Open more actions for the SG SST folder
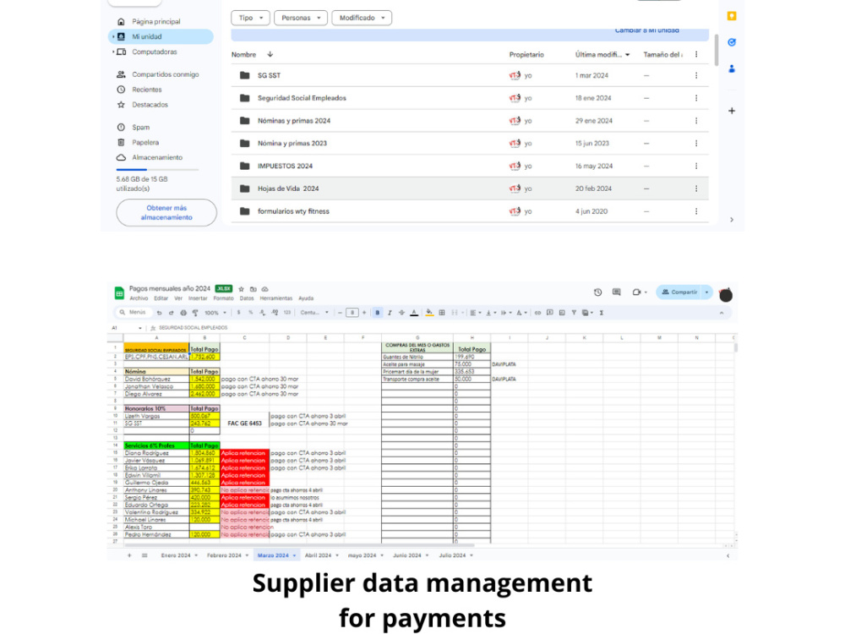This screenshot has height=634, width=845. [696, 75]
